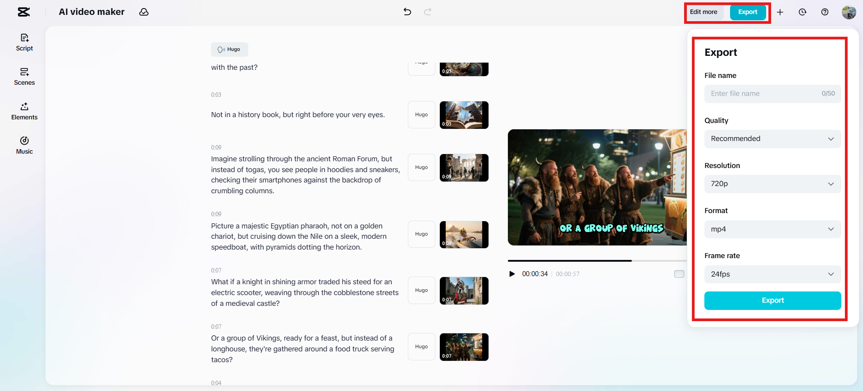Select Hugo voice for Vikings scene

tap(421, 347)
